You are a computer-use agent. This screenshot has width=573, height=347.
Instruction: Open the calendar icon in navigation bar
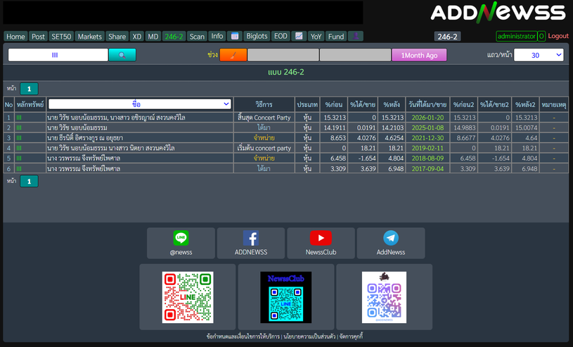pyautogui.click(x=235, y=37)
